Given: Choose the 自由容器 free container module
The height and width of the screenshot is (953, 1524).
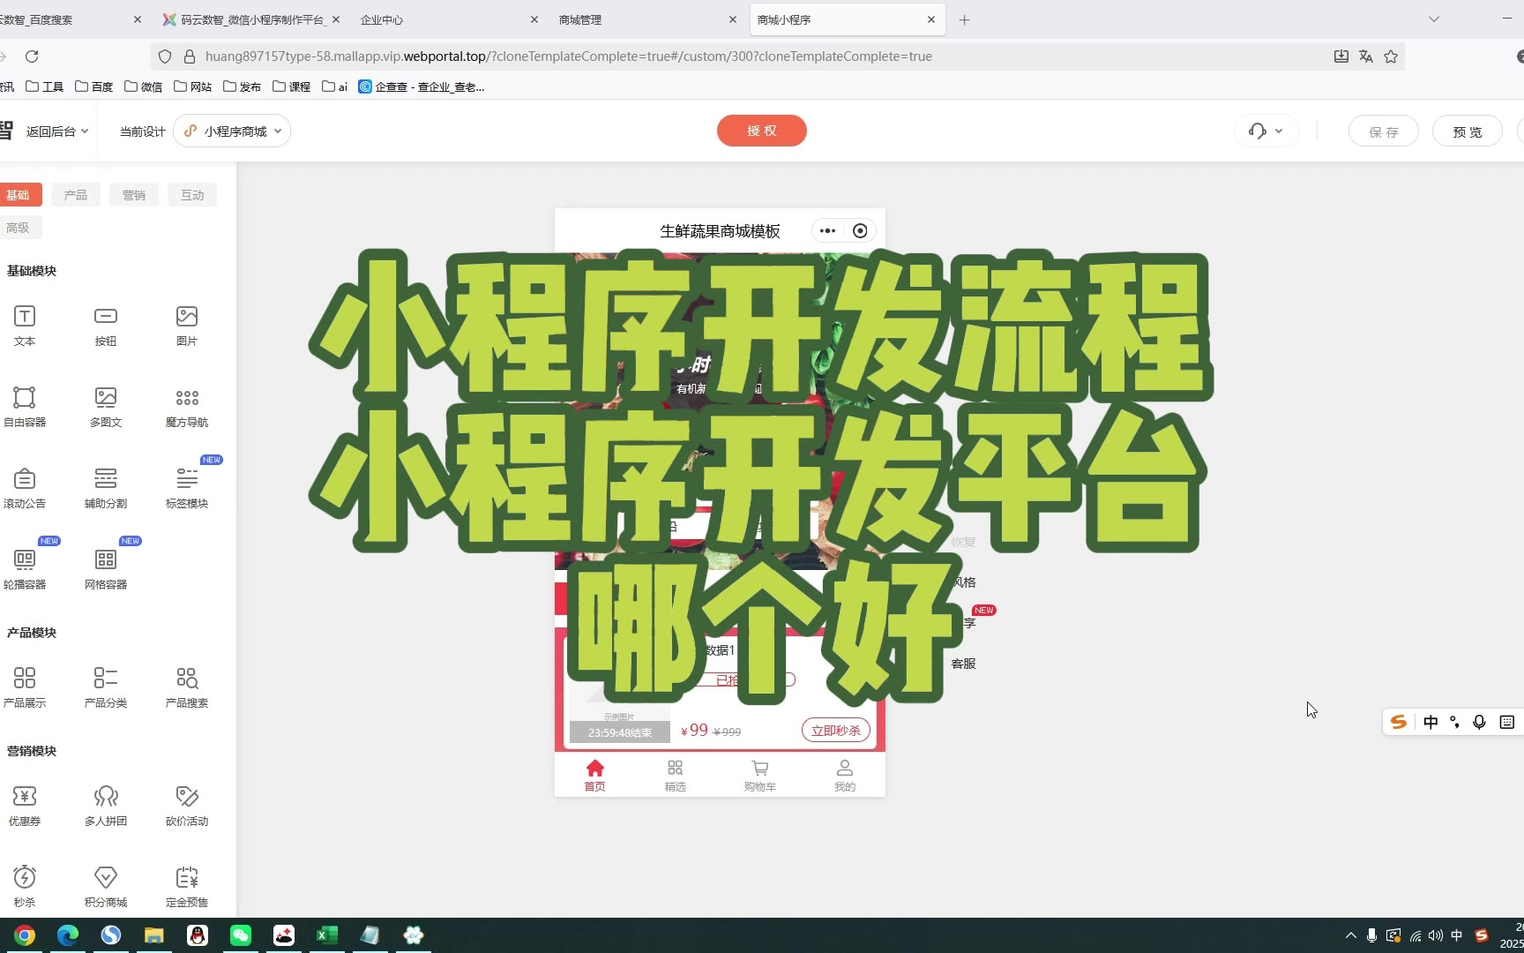Looking at the screenshot, I should [25, 398].
